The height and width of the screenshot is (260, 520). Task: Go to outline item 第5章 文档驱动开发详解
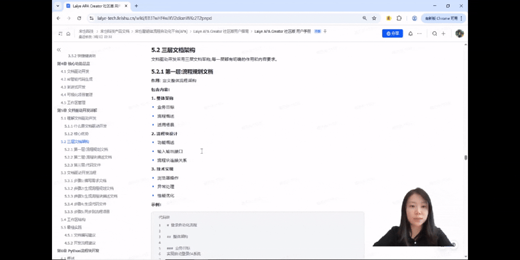click(x=77, y=110)
